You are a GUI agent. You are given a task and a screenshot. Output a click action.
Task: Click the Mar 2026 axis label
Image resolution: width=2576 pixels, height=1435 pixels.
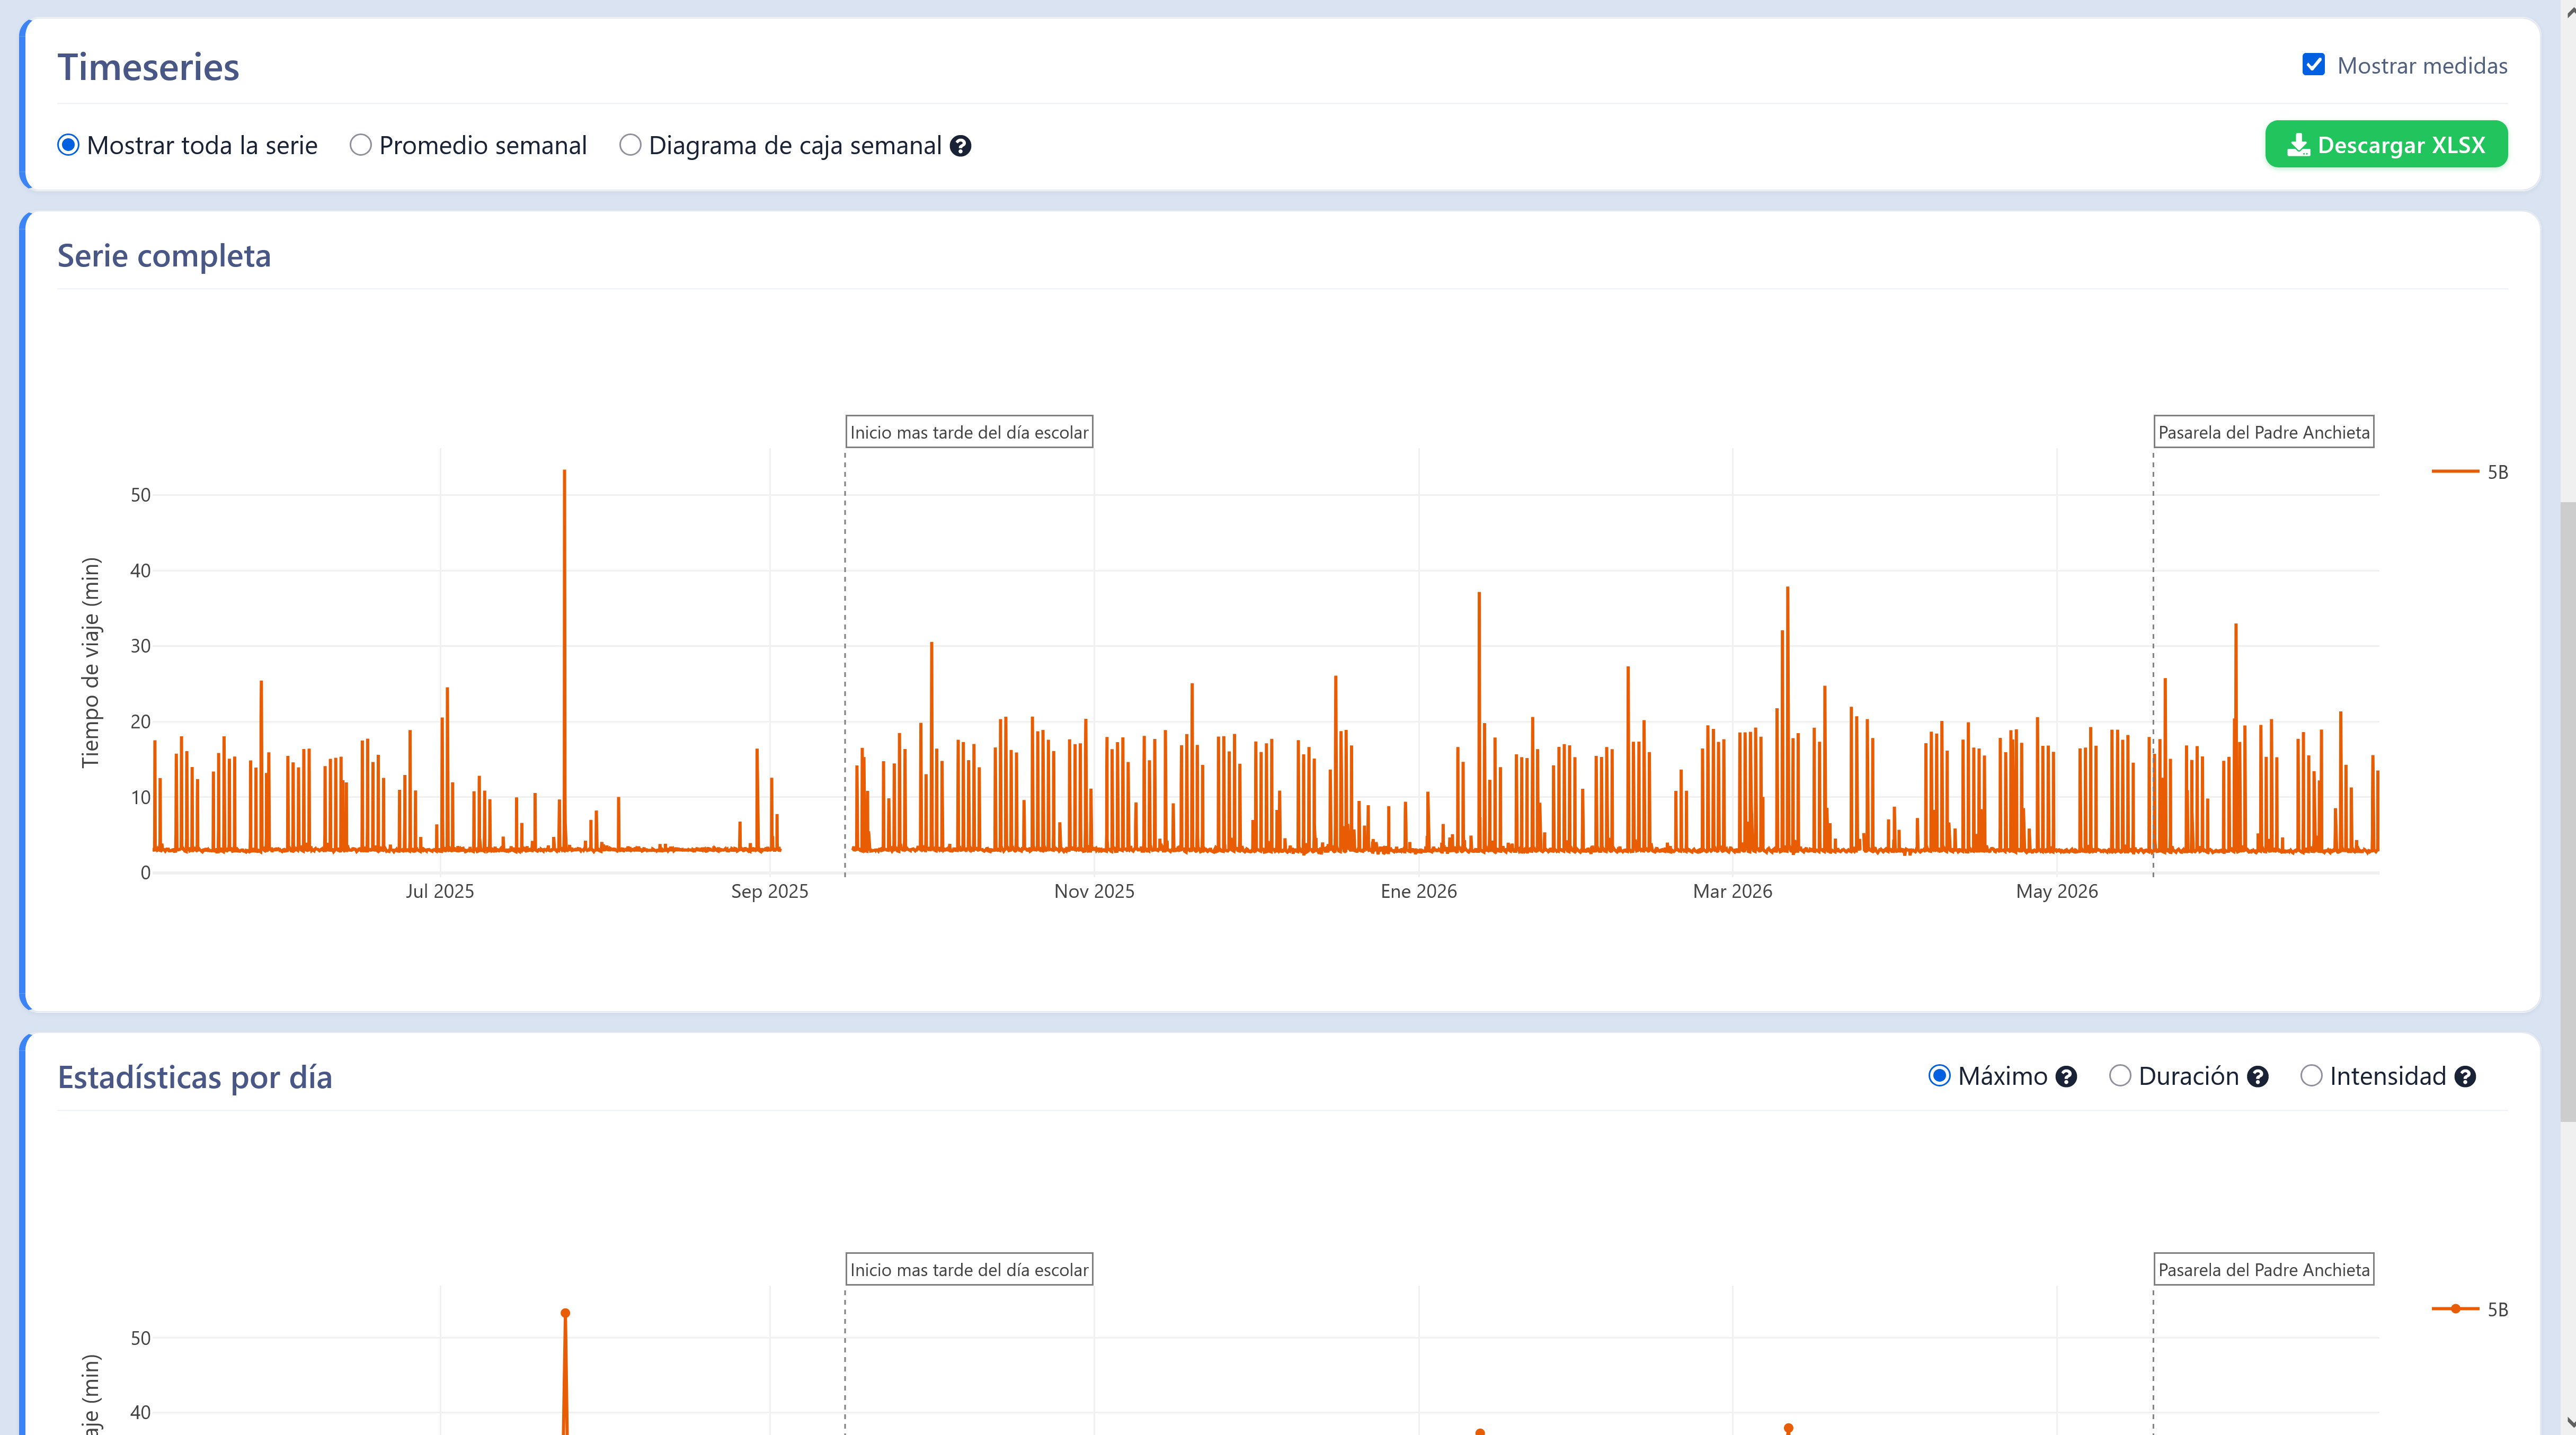click(x=1732, y=891)
